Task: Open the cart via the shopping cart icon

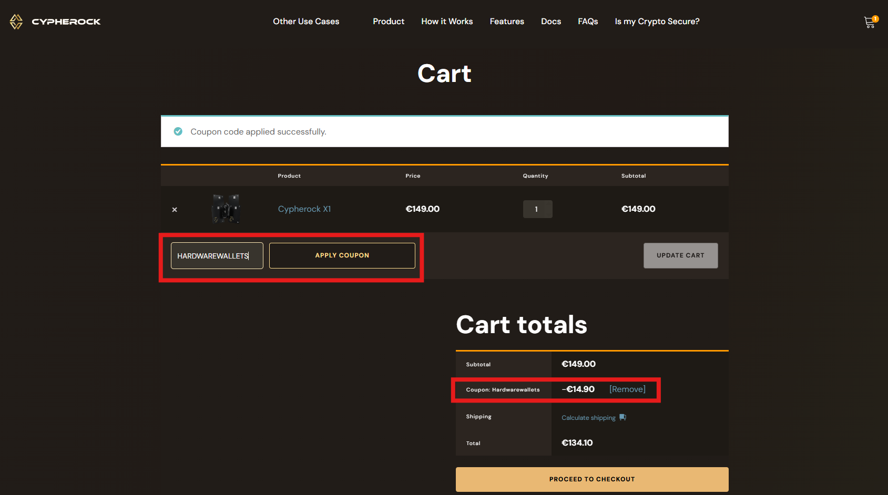Action: [869, 22]
